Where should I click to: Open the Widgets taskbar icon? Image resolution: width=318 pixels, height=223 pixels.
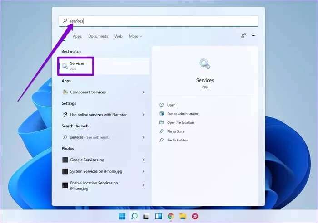pos(159,216)
